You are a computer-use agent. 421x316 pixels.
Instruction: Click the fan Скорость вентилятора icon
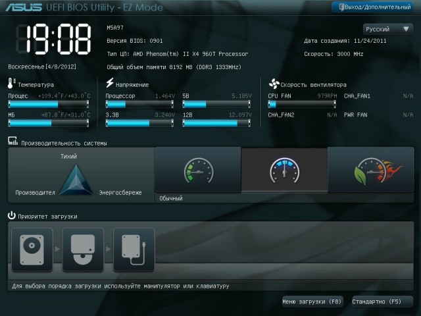(x=274, y=84)
